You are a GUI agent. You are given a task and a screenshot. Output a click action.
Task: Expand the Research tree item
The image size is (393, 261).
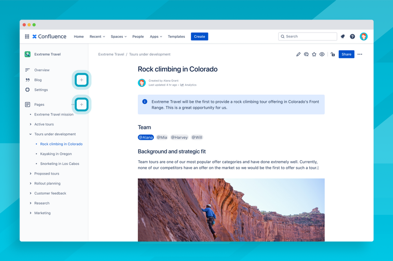tap(31, 203)
